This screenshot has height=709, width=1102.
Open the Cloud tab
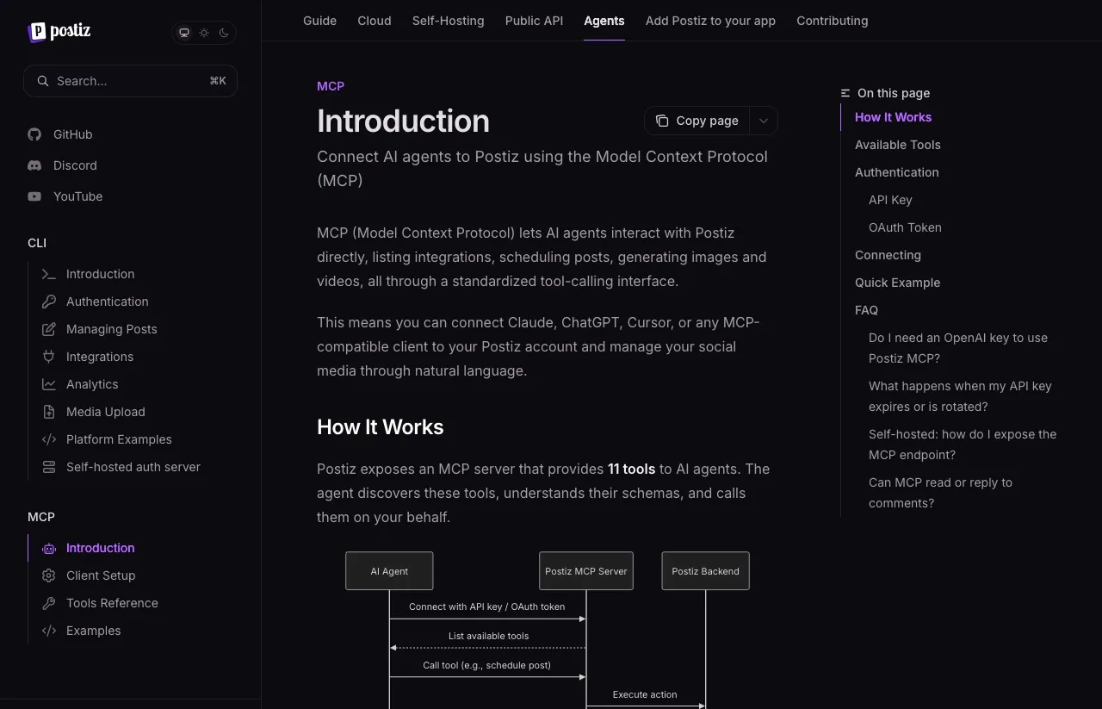coord(375,21)
